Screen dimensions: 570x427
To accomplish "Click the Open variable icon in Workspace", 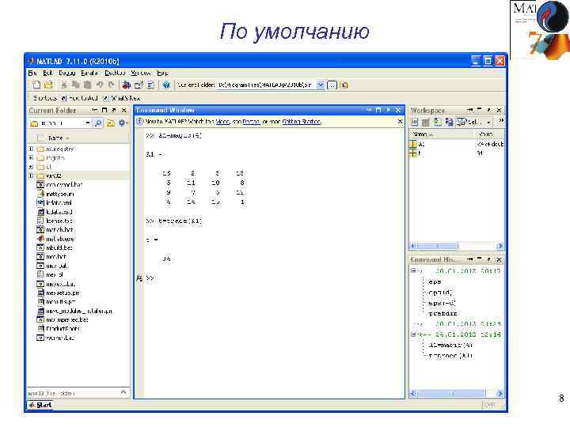I will [x=426, y=123].
